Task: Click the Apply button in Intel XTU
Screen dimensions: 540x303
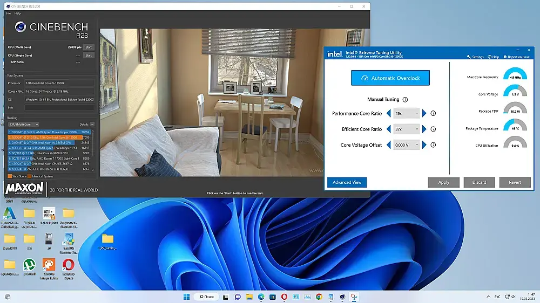Action: tap(443, 182)
